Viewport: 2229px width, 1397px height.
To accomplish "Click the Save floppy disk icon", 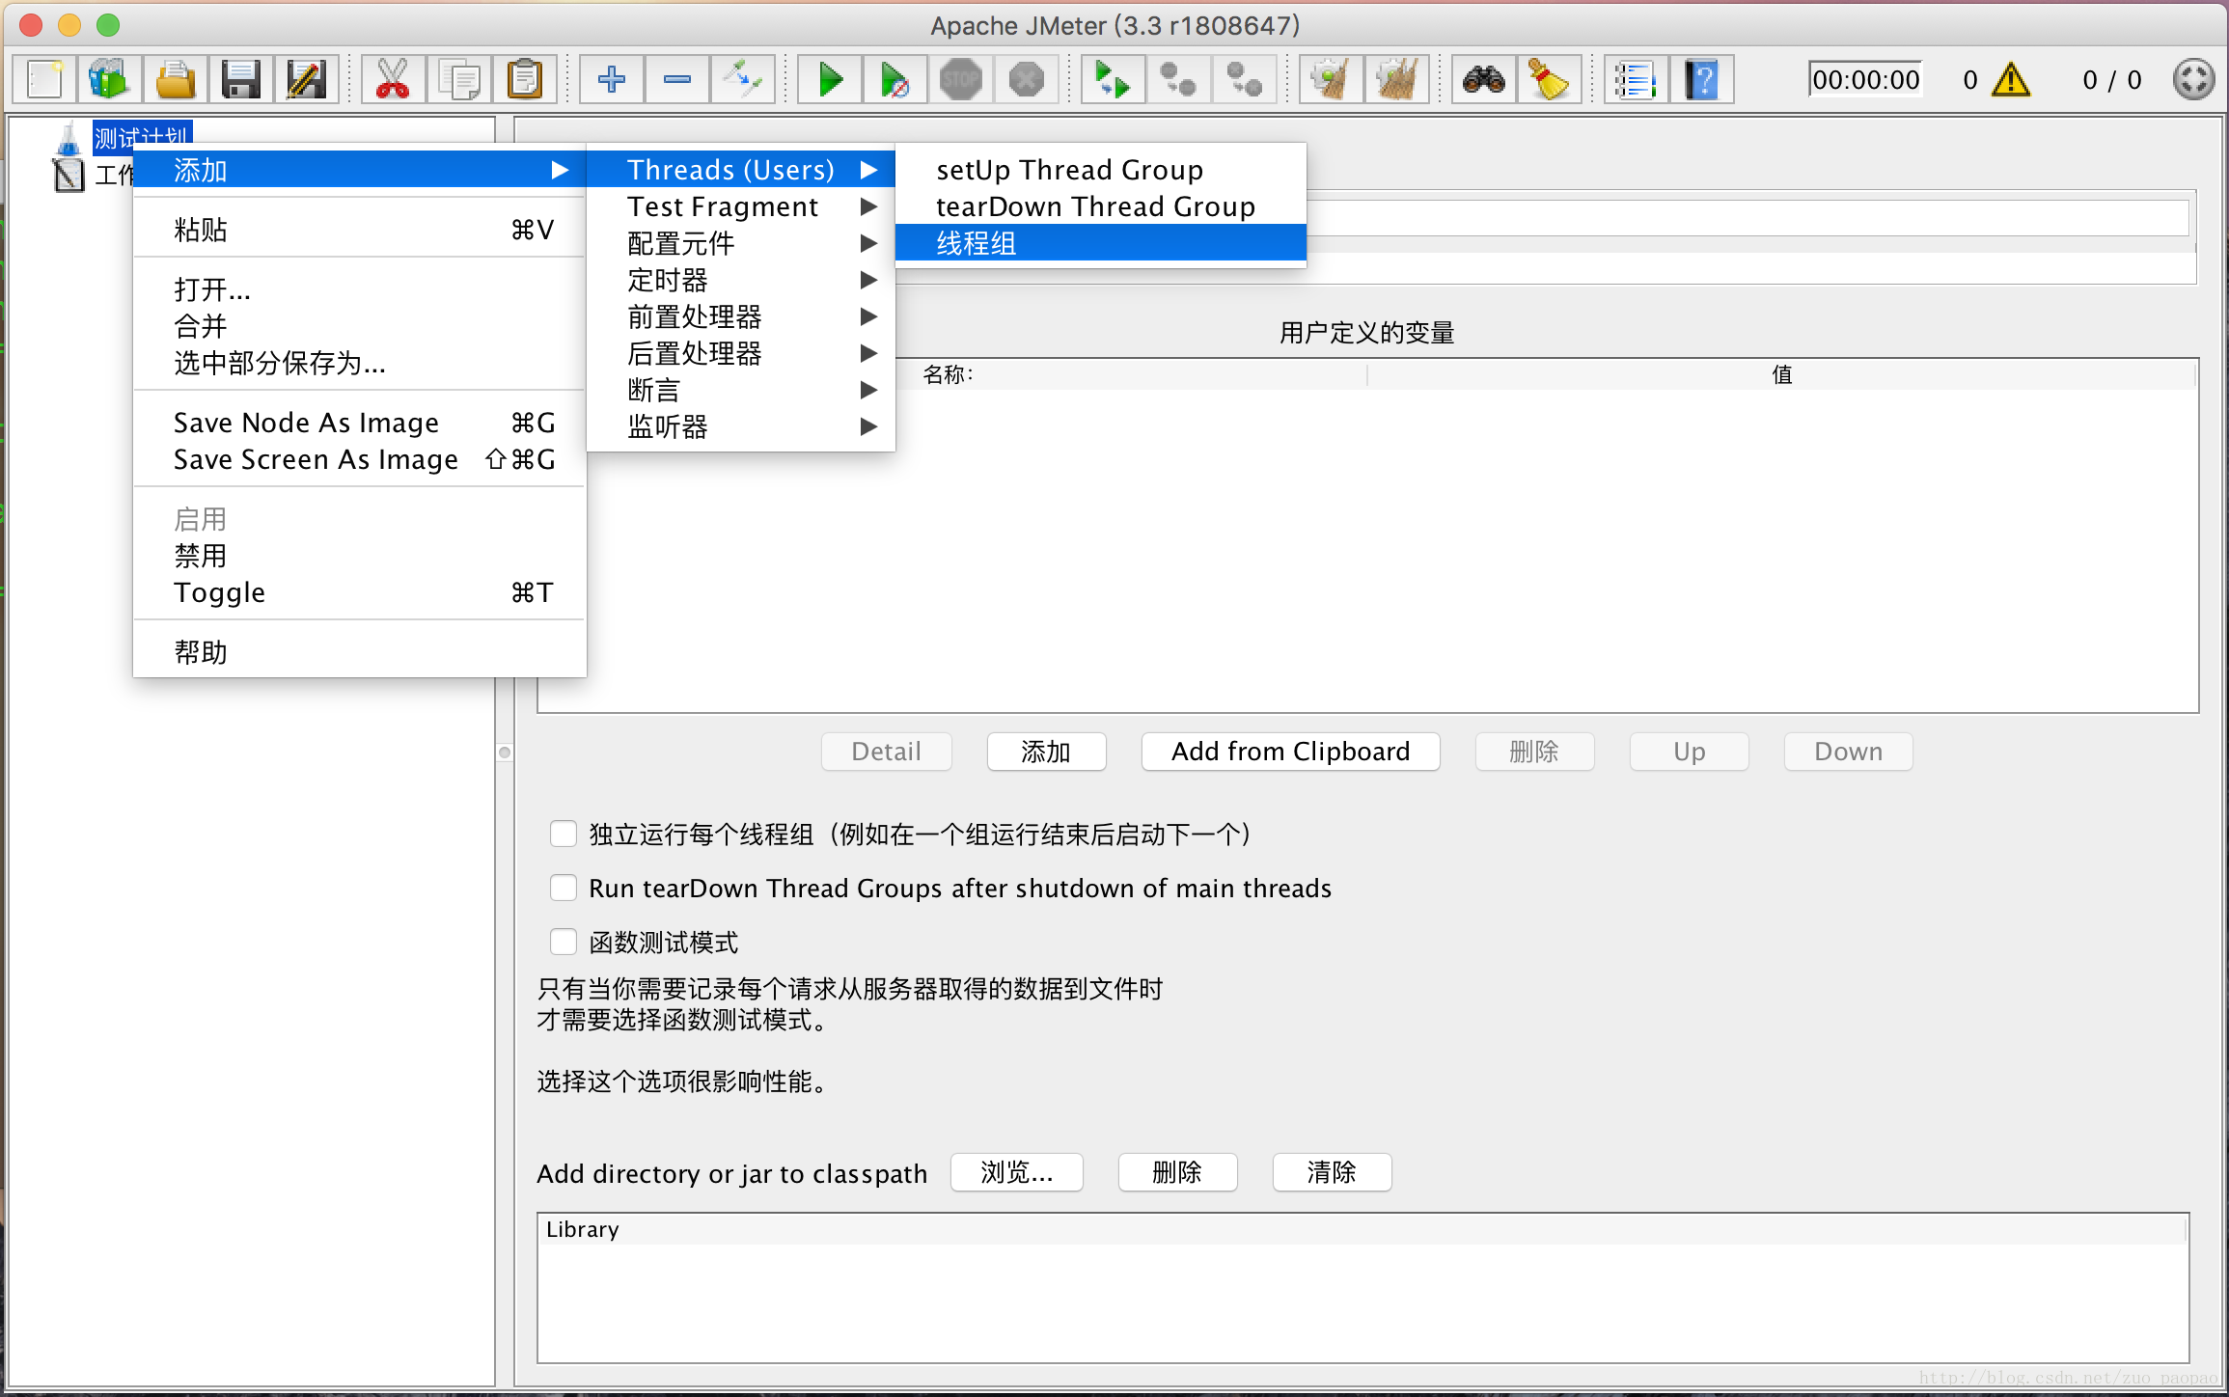I will 240,79.
